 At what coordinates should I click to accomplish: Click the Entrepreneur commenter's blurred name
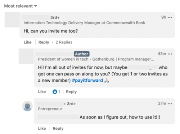[50, 104]
